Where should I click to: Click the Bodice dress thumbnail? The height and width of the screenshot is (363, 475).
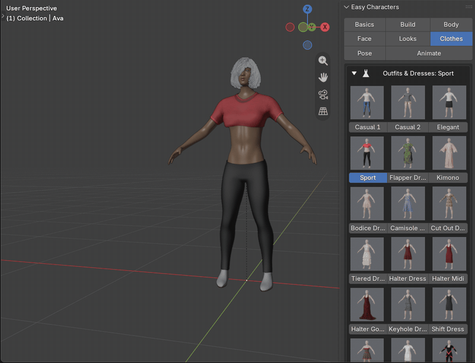[x=367, y=203]
